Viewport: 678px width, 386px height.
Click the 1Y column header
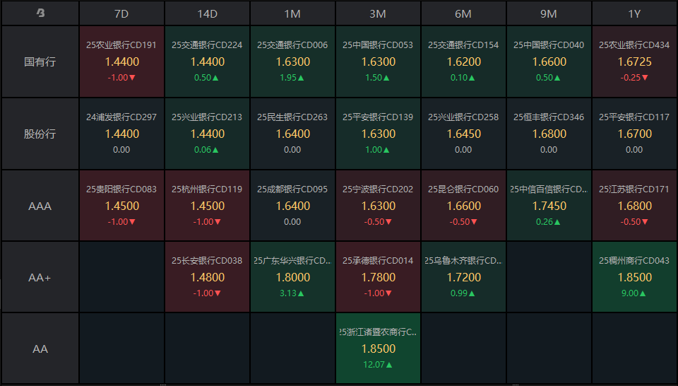coord(634,13)
